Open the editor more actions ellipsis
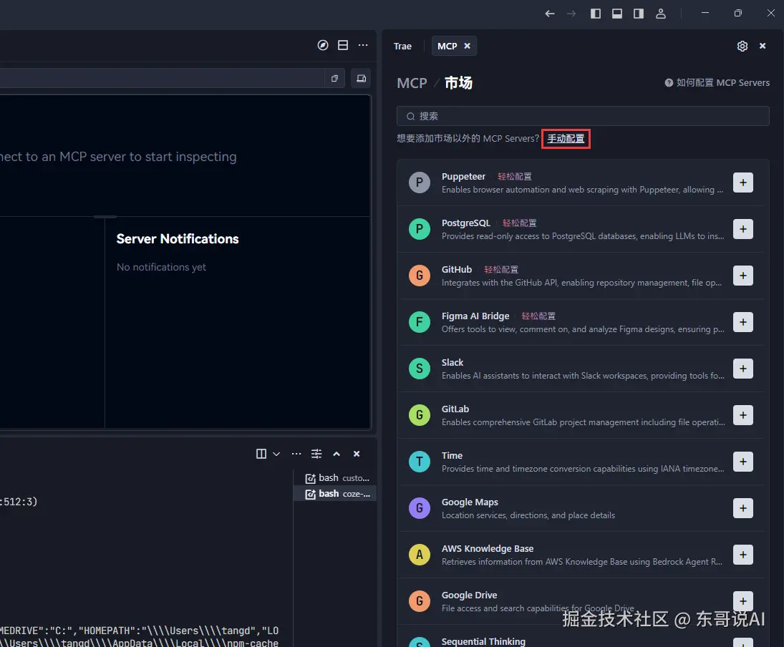 pyautogui.click(x=363, y=46)
